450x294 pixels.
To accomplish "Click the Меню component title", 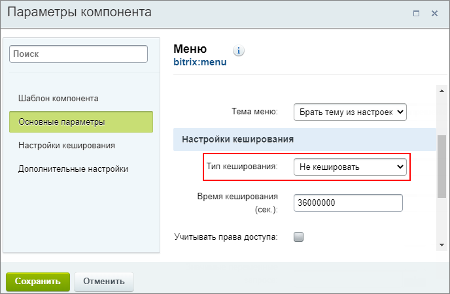I will pyautogui.click(x=190, y=49).
